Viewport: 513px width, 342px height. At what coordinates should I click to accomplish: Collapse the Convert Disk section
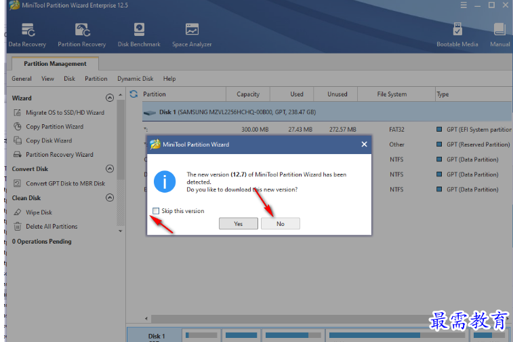110,169
